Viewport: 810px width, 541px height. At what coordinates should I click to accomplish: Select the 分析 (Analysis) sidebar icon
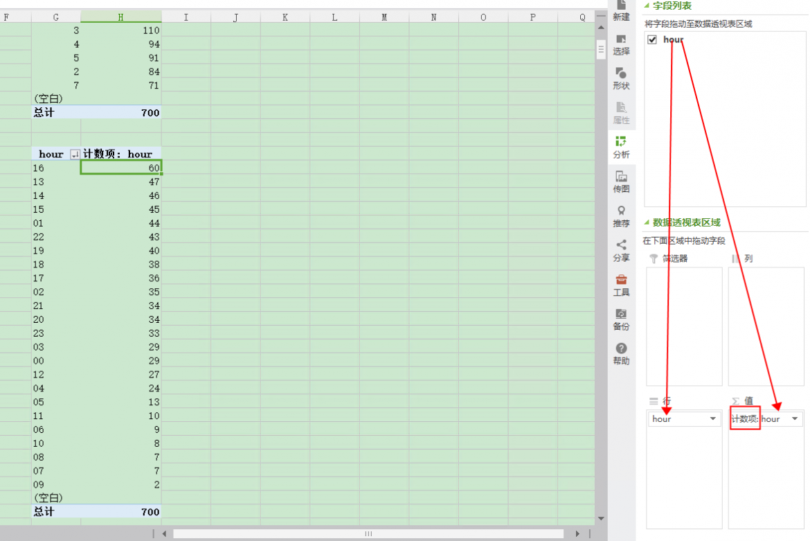click(621, 147)
